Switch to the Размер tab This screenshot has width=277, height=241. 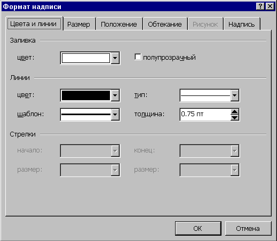(78, 24)
